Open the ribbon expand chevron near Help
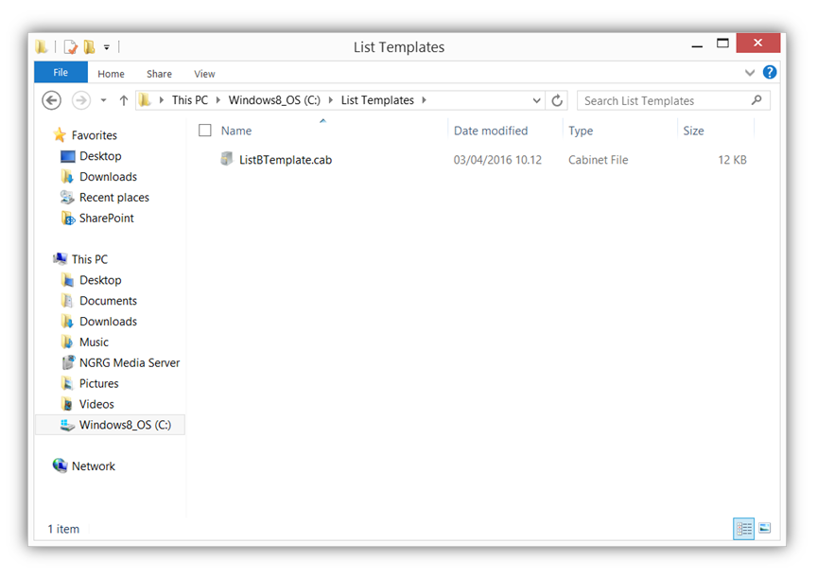 (750, 72)
